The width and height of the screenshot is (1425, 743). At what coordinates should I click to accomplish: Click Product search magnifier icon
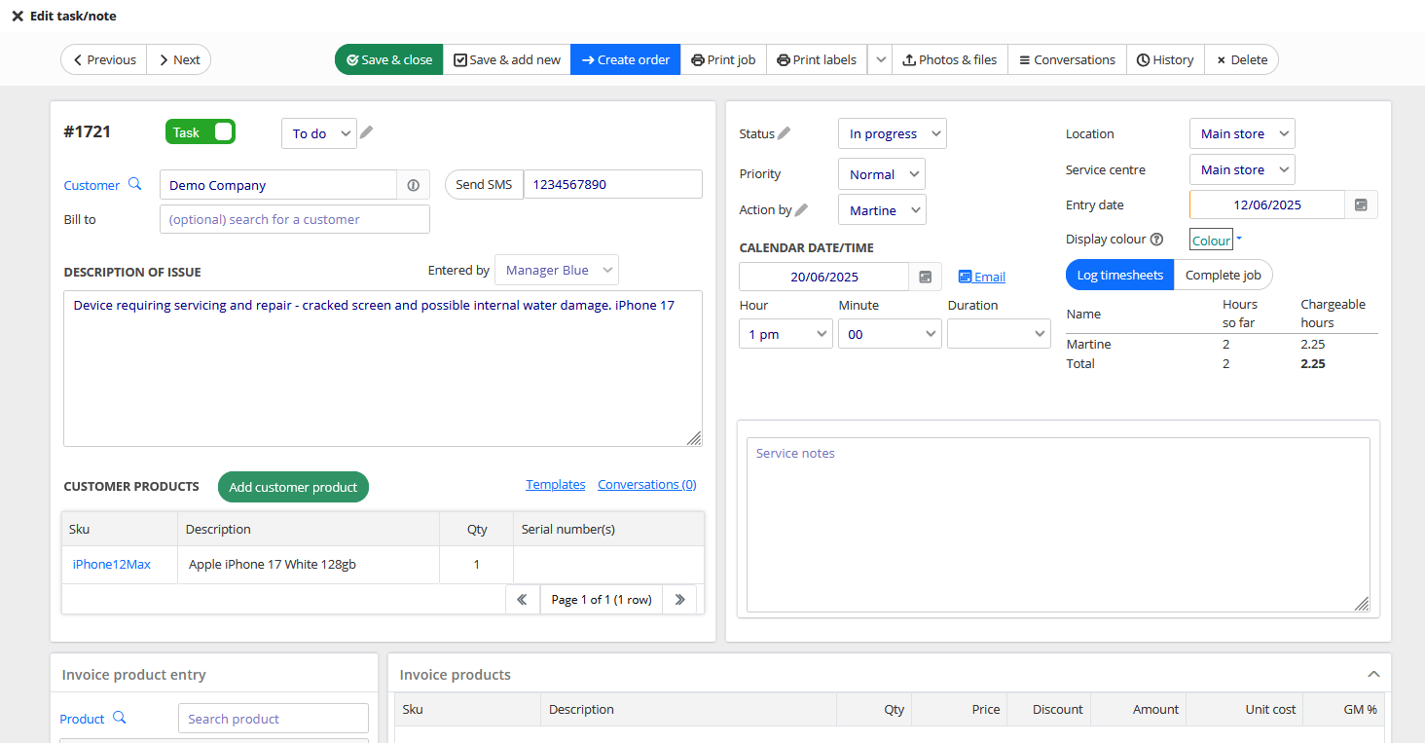click(x=120, y=718)
